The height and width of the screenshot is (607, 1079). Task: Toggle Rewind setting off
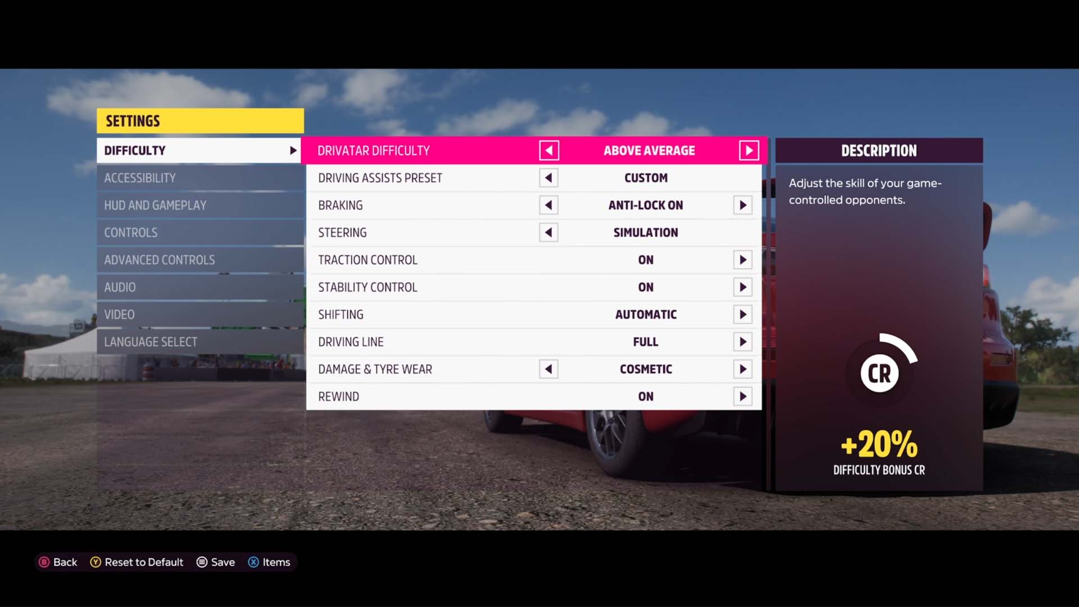[x=744, y=396]
